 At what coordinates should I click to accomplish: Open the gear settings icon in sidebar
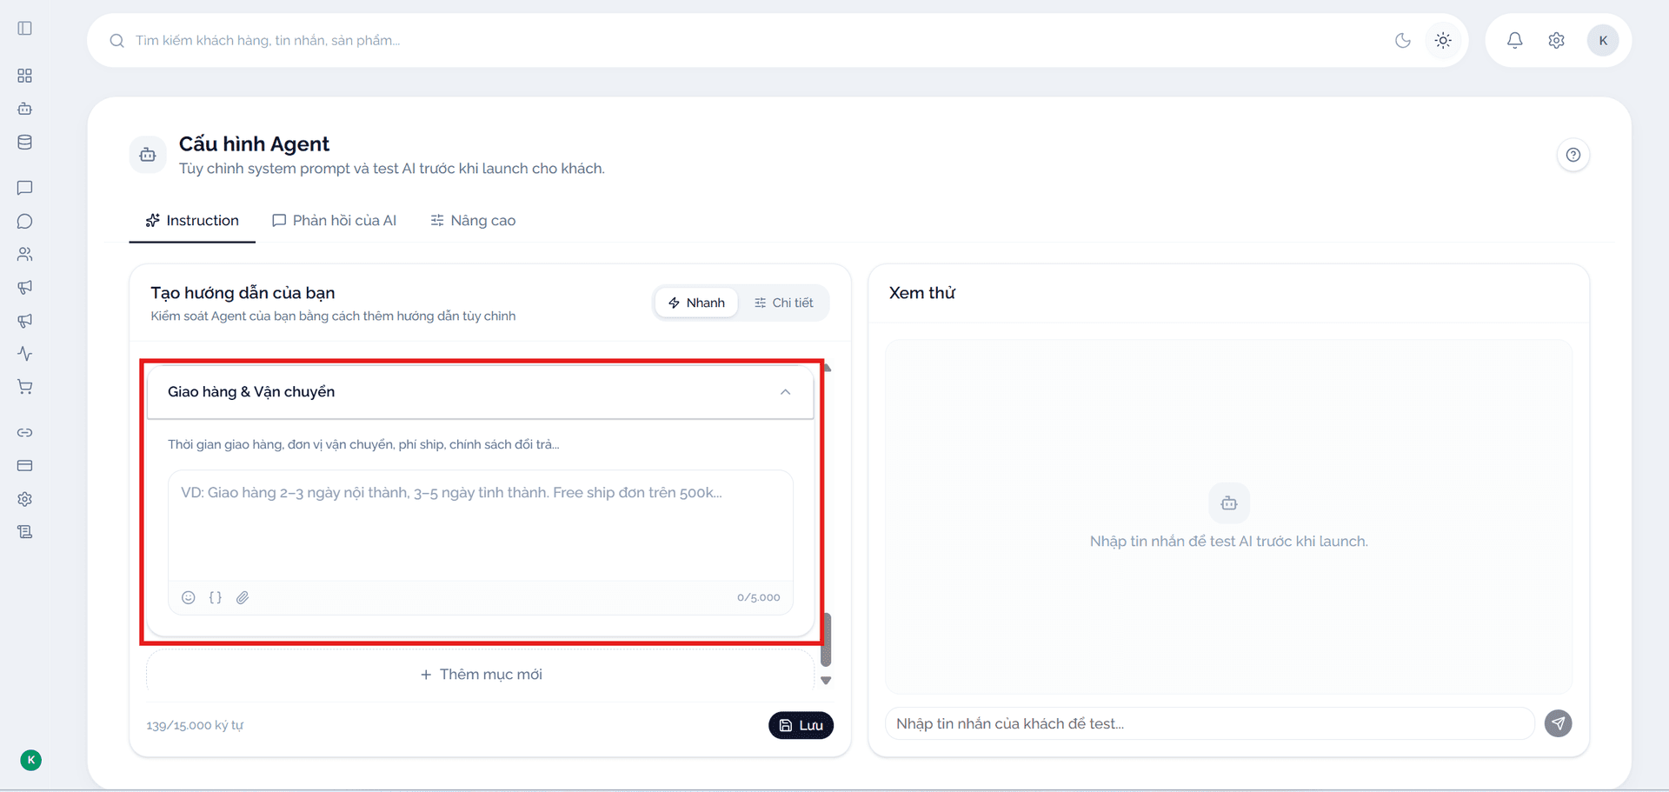pos(25,499)
